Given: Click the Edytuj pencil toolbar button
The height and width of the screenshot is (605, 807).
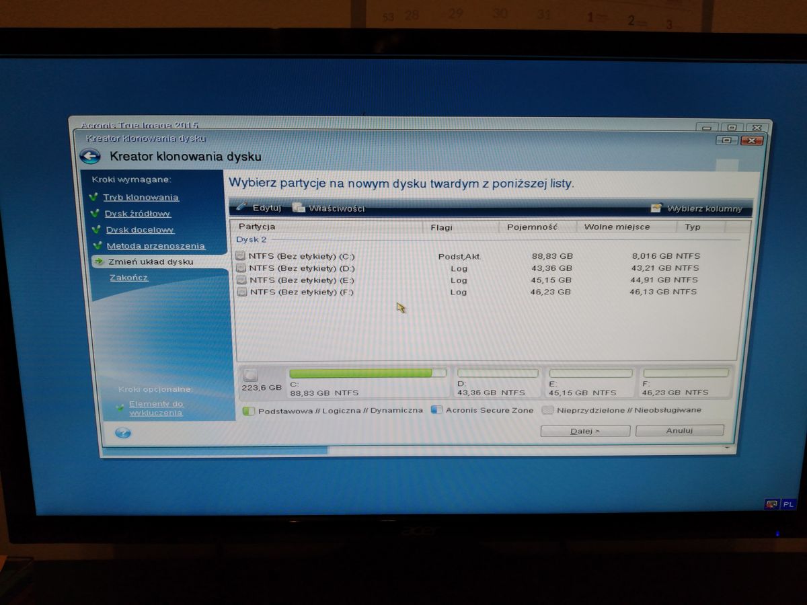Looking at the screenshot, I should click(x=259, y=208).
